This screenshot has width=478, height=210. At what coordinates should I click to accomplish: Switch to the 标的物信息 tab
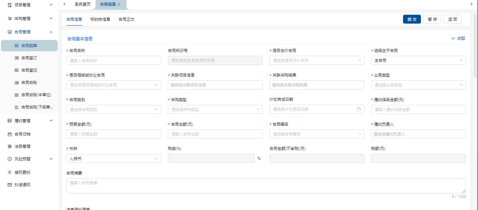tap(100, 19)
